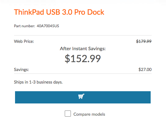Click the divider line below the part number
166x131 pixels.
(83, 36)
